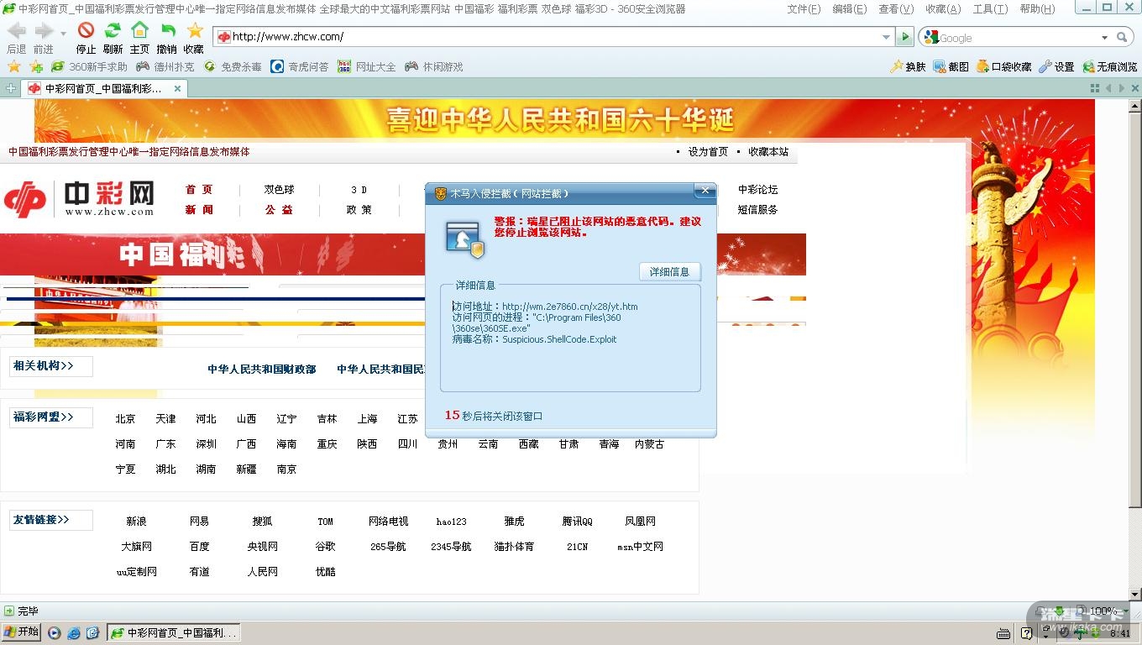Screen dimensions: 1142x645
Task: Open the 休闲游戏 bookmark
Action: coord(434,66)
